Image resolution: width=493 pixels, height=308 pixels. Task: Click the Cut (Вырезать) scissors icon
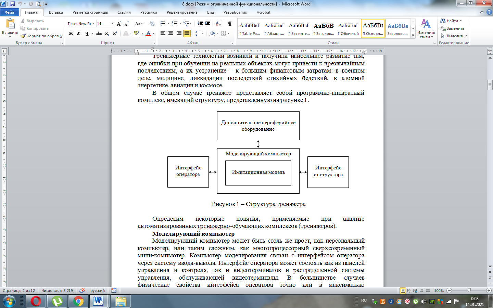click(23, 21)
